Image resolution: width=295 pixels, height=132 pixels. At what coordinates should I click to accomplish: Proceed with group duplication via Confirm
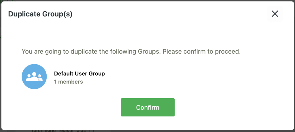[x=147, y=108]
